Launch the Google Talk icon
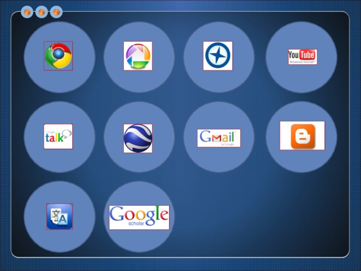The height and width of the screenshot is (271, 361). pos(58,136)
